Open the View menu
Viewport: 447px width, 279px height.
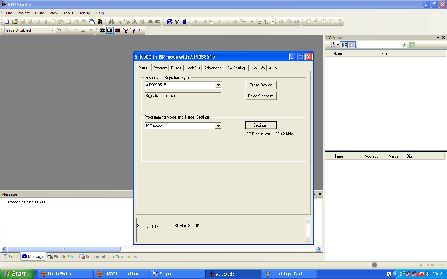point(54,13)
